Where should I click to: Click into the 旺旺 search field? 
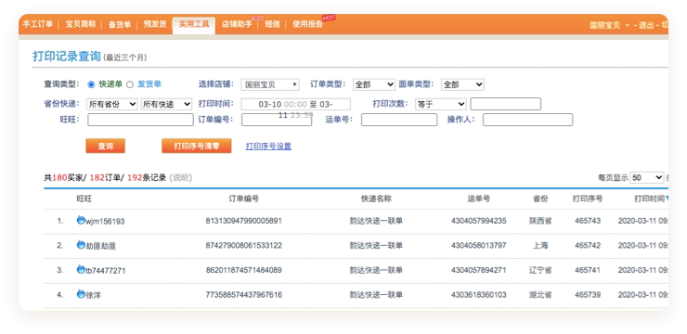140,120
